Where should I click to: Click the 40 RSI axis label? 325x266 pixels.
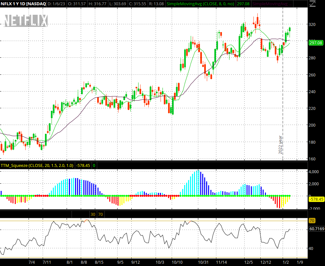point(311,248)
